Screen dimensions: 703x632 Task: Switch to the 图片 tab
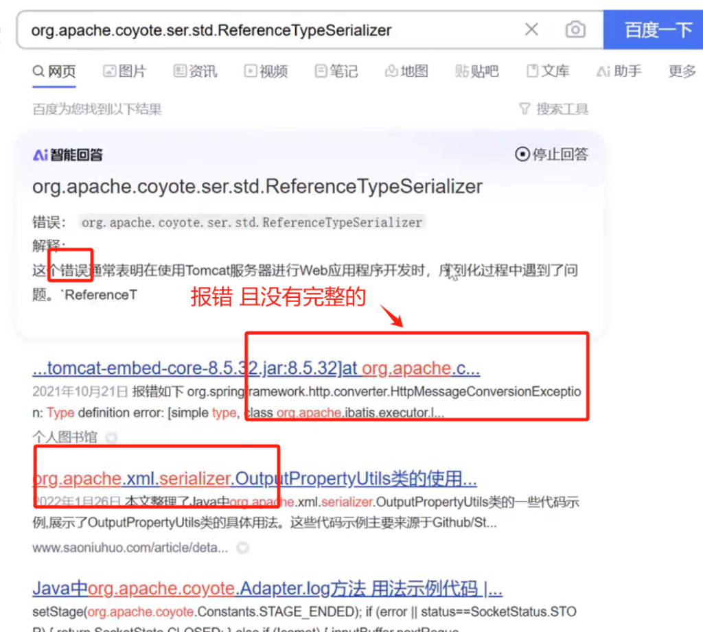(125, 71)
